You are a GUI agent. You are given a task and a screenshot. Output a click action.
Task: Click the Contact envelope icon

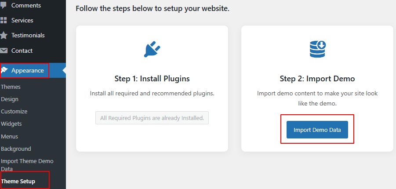4,51
